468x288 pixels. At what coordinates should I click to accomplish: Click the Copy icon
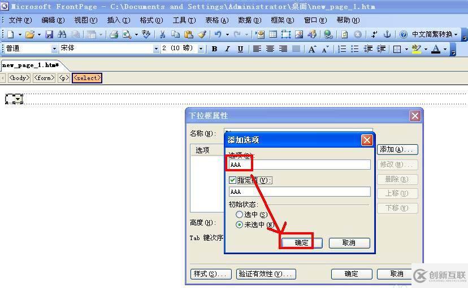point(175,34)
